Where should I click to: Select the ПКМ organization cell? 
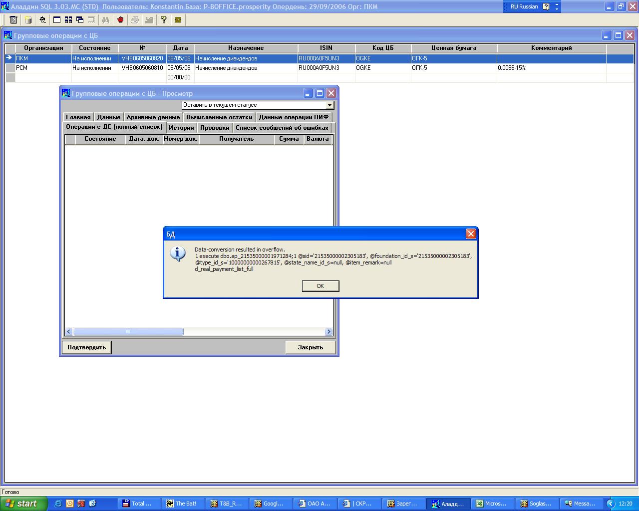point(43,58)
